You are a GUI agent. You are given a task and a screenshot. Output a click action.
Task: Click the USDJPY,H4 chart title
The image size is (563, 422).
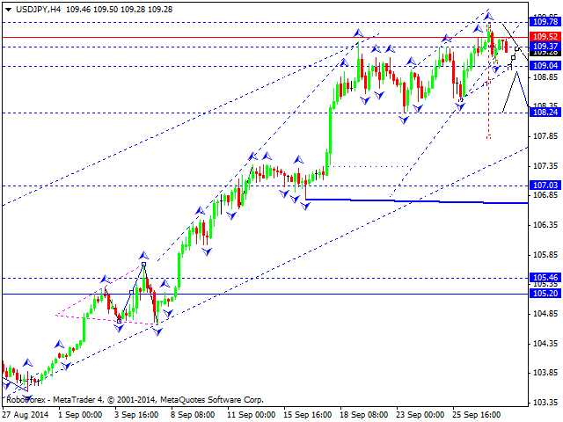[36, 7]
